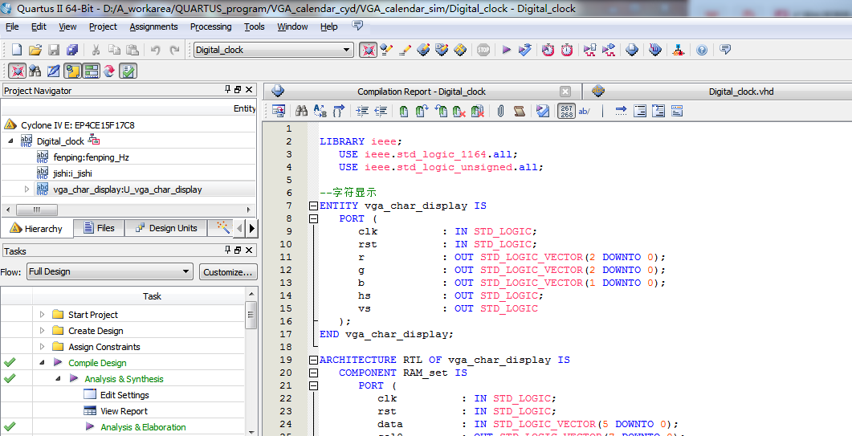
Task: Click the Open file folder icon
Action: pyautogui.click(x=34, y=50)
